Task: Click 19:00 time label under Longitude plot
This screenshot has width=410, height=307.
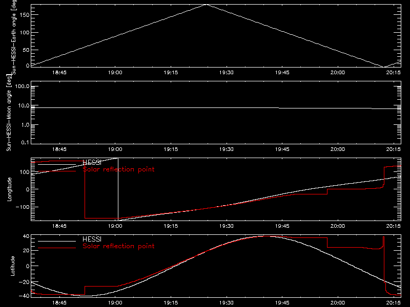Action: (x=115, y=226)
